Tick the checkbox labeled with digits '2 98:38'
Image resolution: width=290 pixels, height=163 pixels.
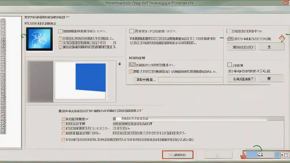tap(229, 65)
